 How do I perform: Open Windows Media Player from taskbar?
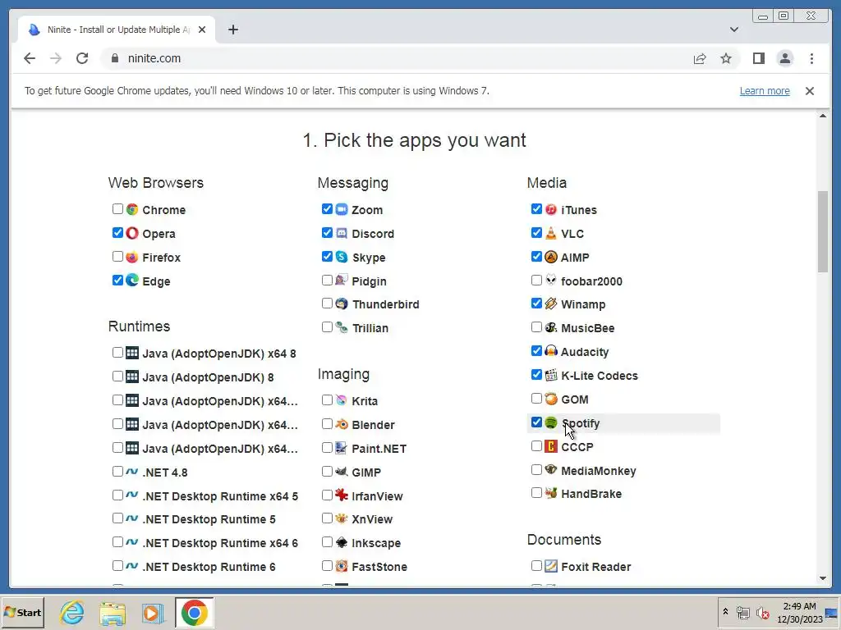coord(152,612)
